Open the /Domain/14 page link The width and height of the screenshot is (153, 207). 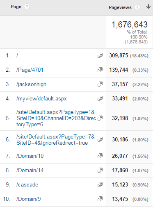pos(30,170)
